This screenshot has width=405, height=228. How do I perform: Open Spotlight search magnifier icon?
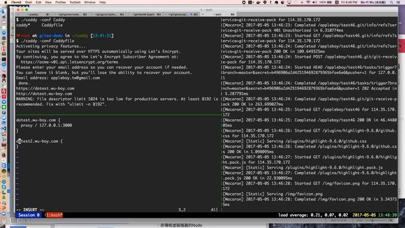[x=392, y=3]
